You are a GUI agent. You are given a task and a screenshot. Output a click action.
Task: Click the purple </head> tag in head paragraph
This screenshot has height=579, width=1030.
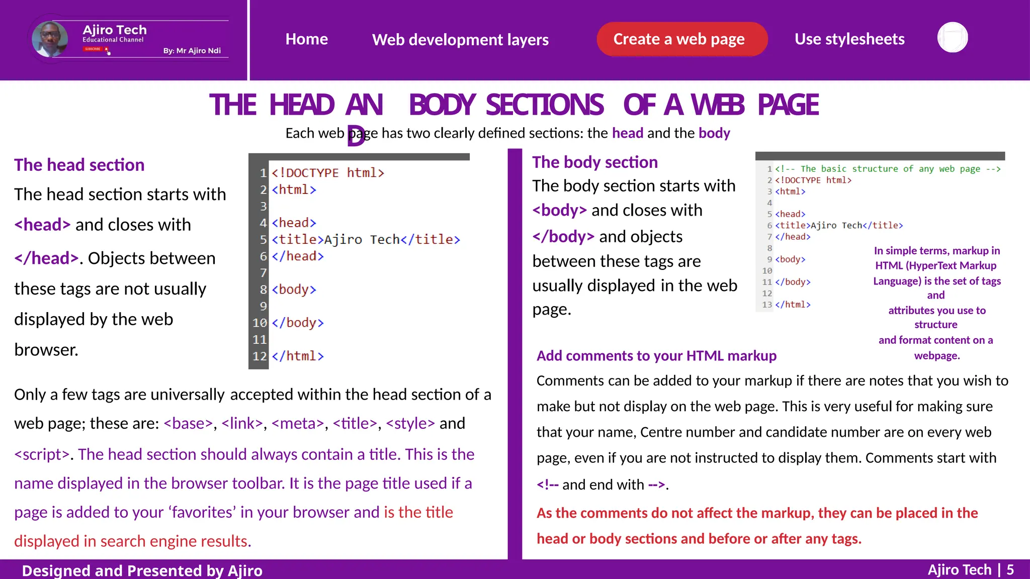(46, 258)
